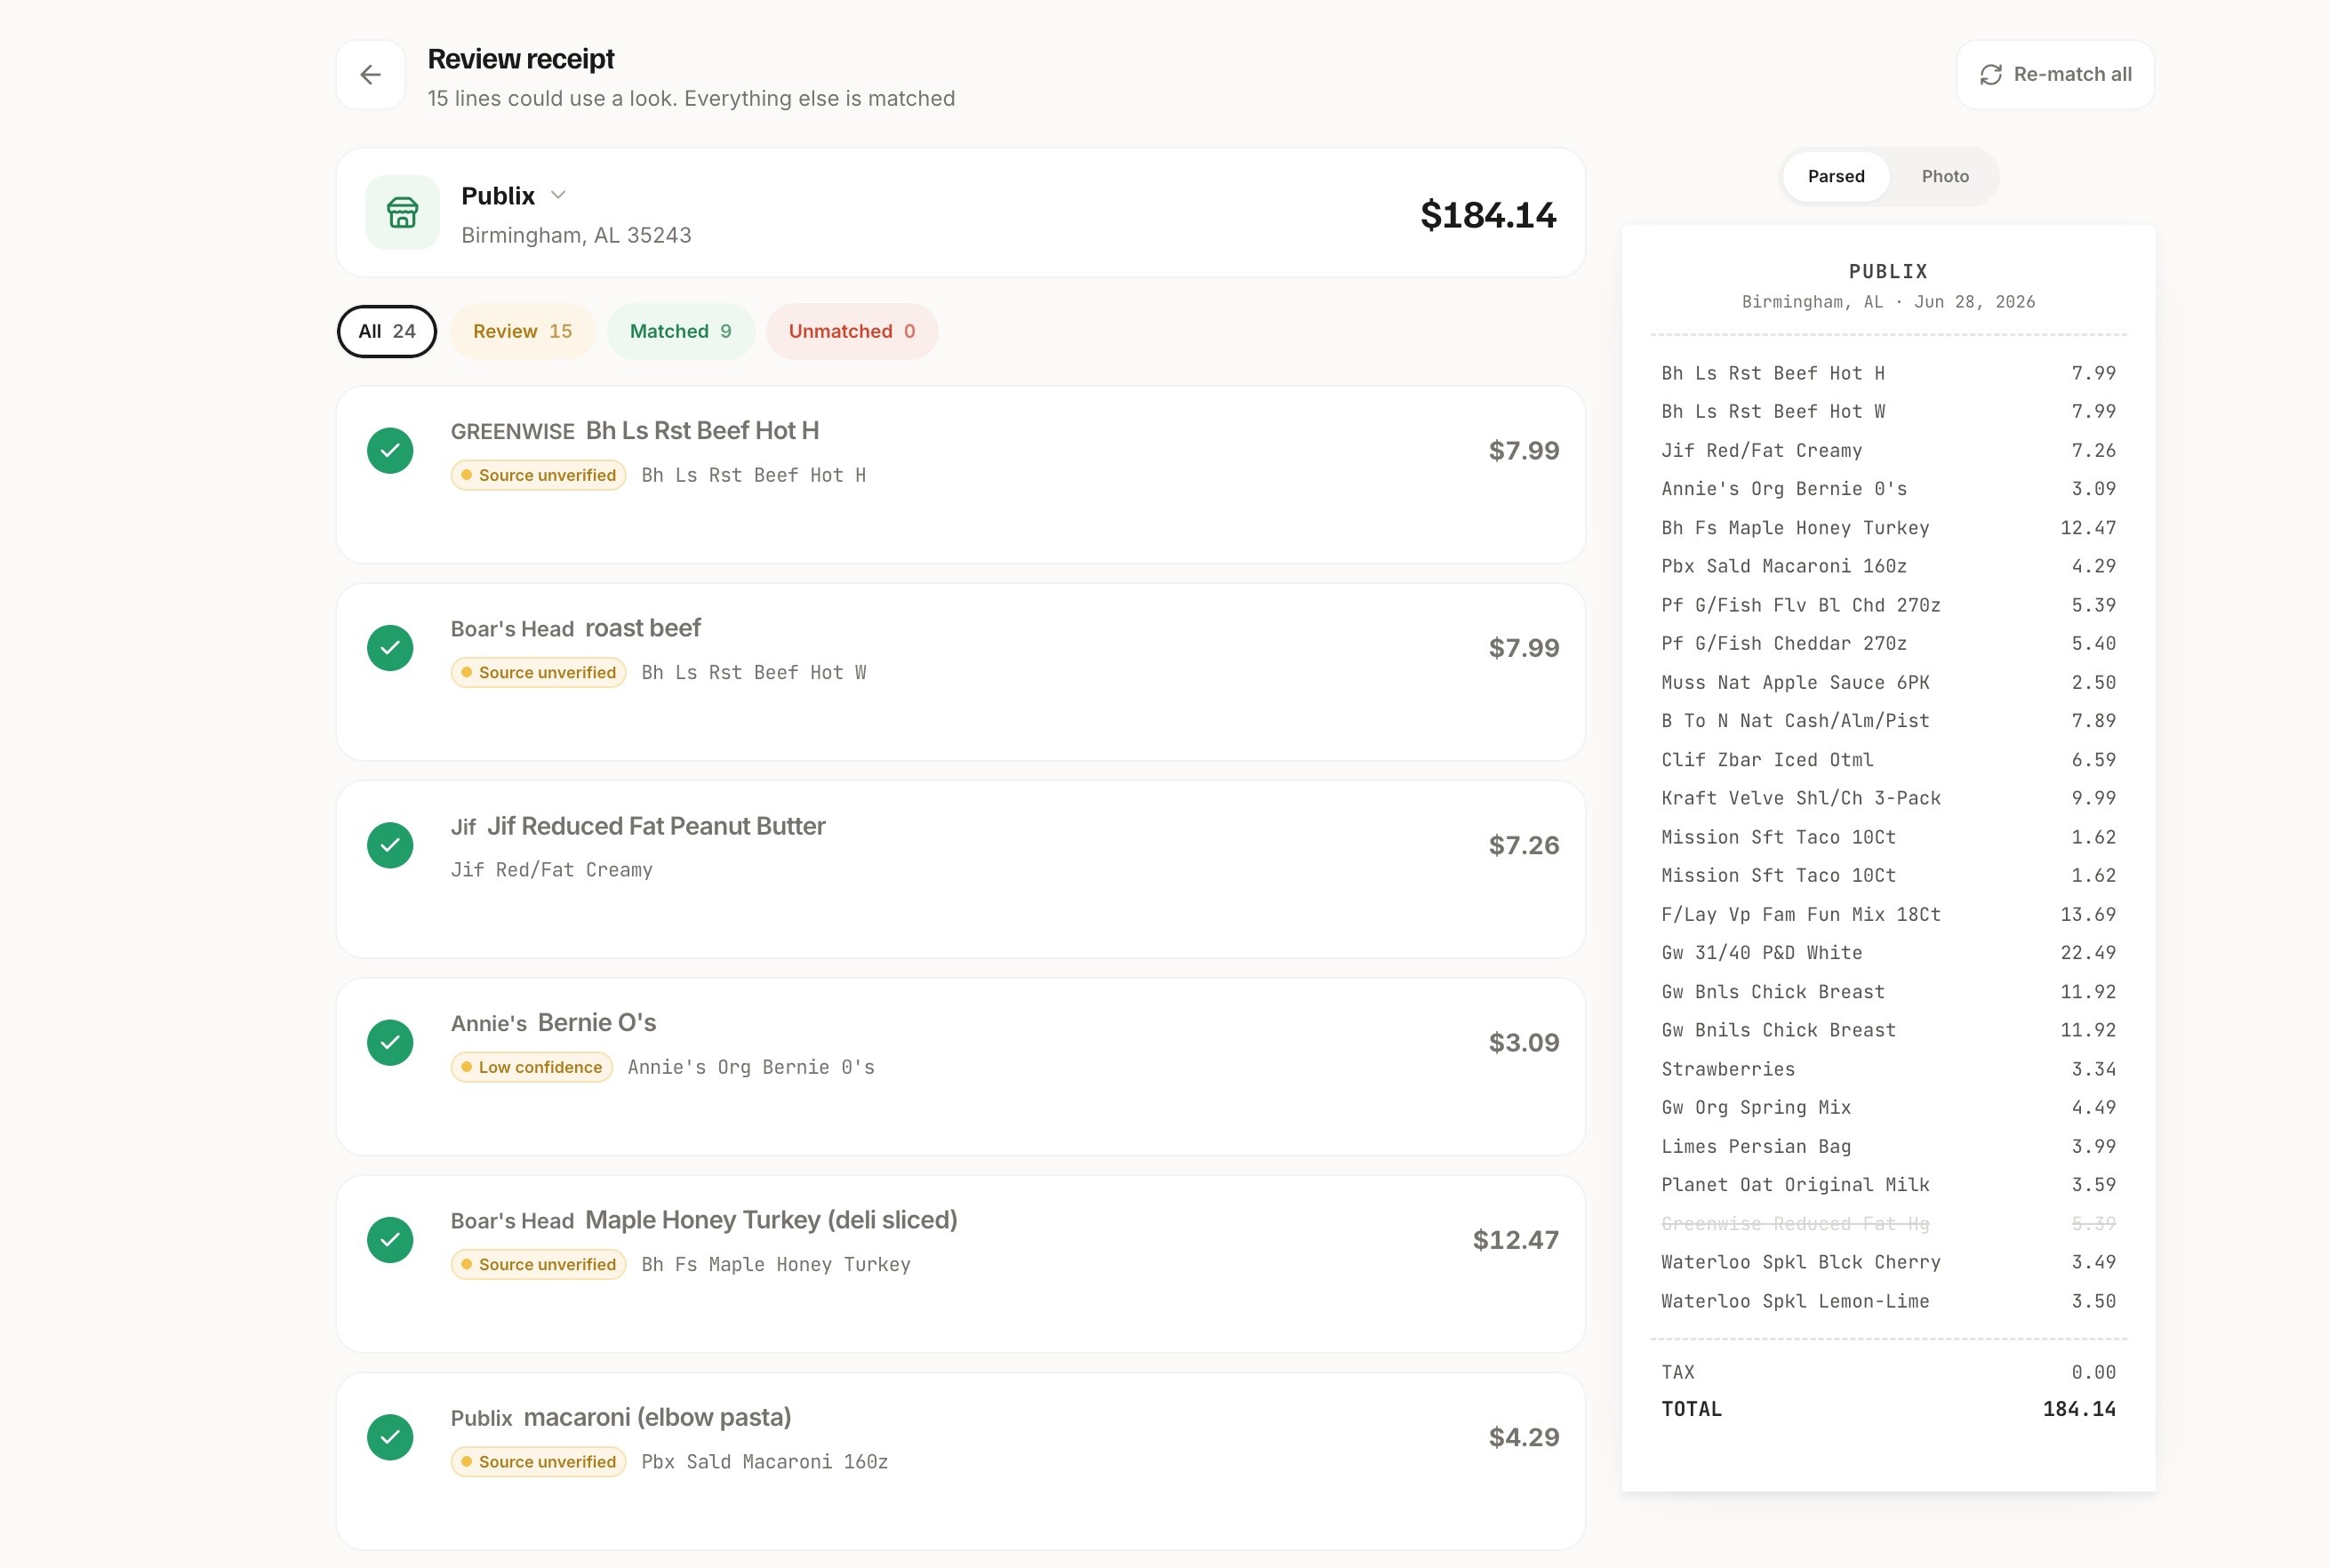Viewport: 2329px width, 1568px height.
Task: Toggle the check for Jif Reduced Fat Peanut Butter
Action: (390, 846)
